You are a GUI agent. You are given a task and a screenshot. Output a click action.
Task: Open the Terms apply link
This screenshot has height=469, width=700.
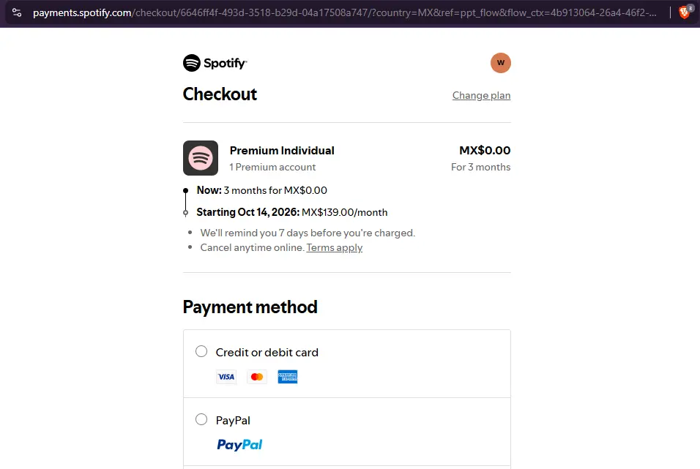pos(335,247)
